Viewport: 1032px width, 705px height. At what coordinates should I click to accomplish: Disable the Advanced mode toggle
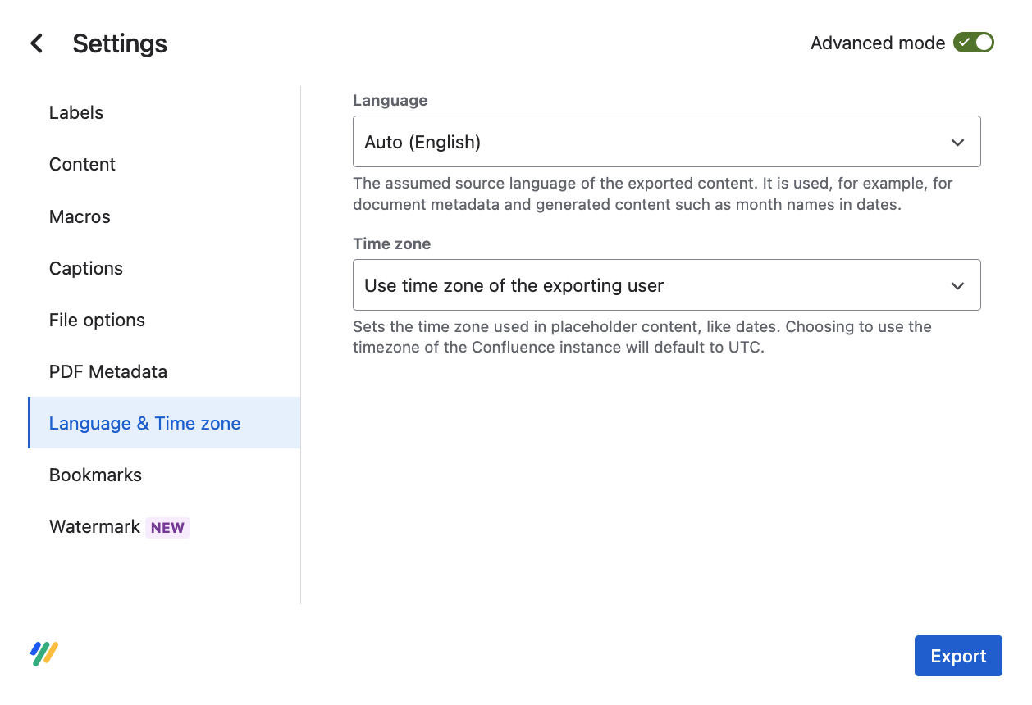point(973,43)
